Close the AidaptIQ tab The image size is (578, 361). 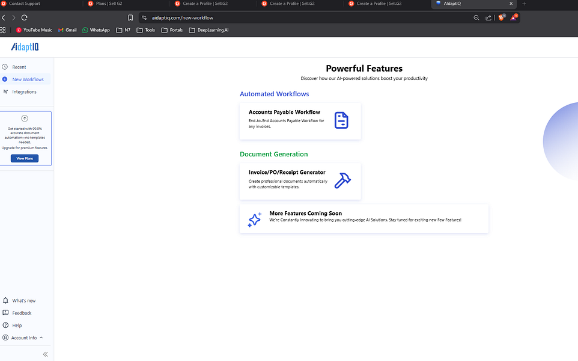511,4
